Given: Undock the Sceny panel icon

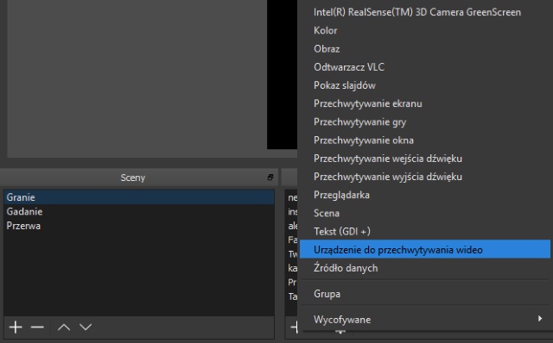Looking at the screenshot, I should (270, 178).
